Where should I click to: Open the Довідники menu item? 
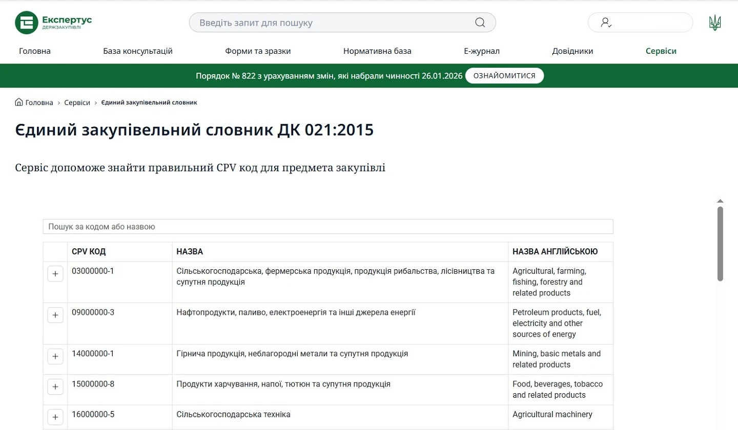coord(572,51)
